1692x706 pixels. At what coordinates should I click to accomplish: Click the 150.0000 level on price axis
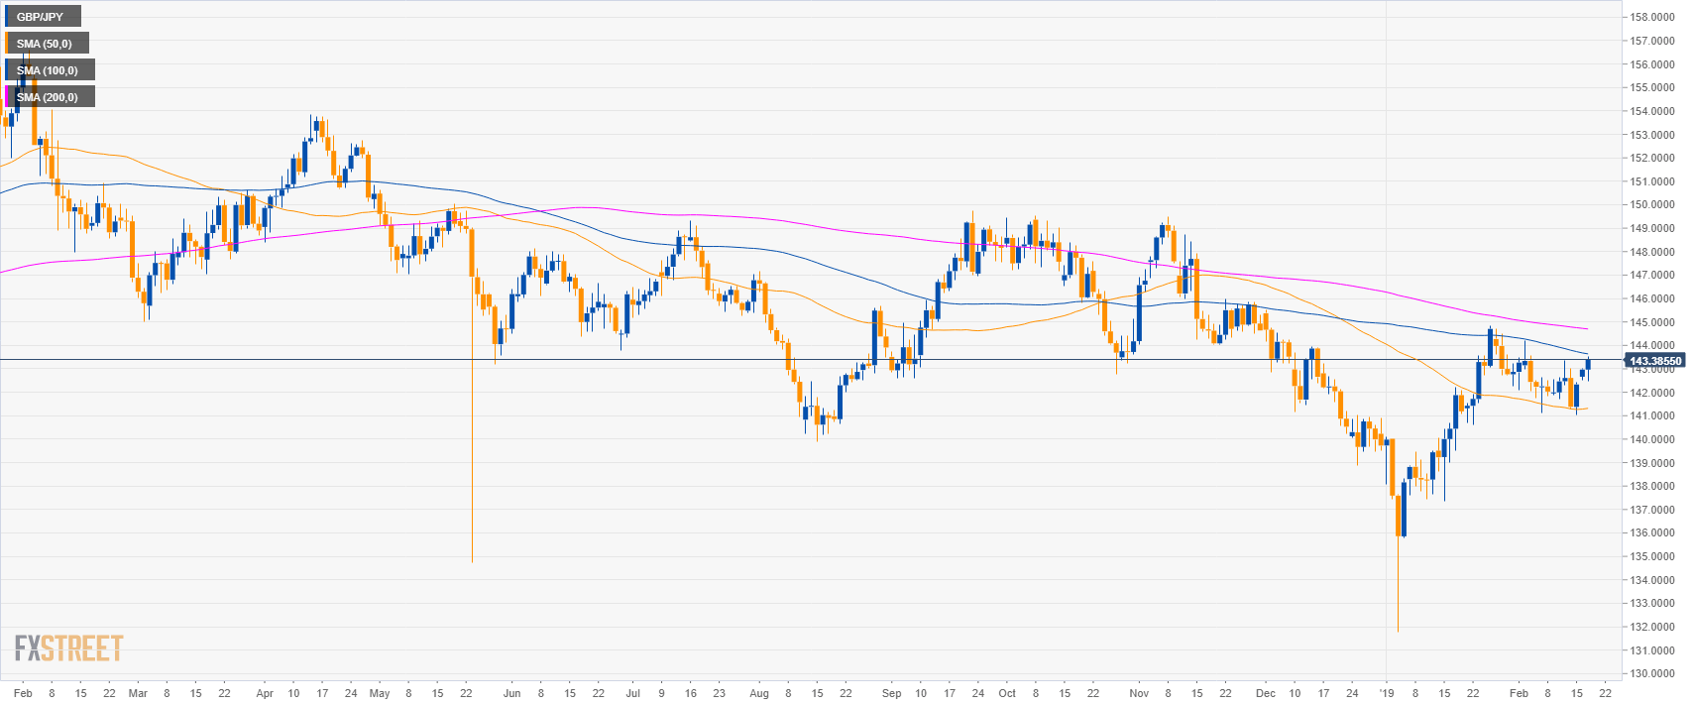coord(1653,205)
